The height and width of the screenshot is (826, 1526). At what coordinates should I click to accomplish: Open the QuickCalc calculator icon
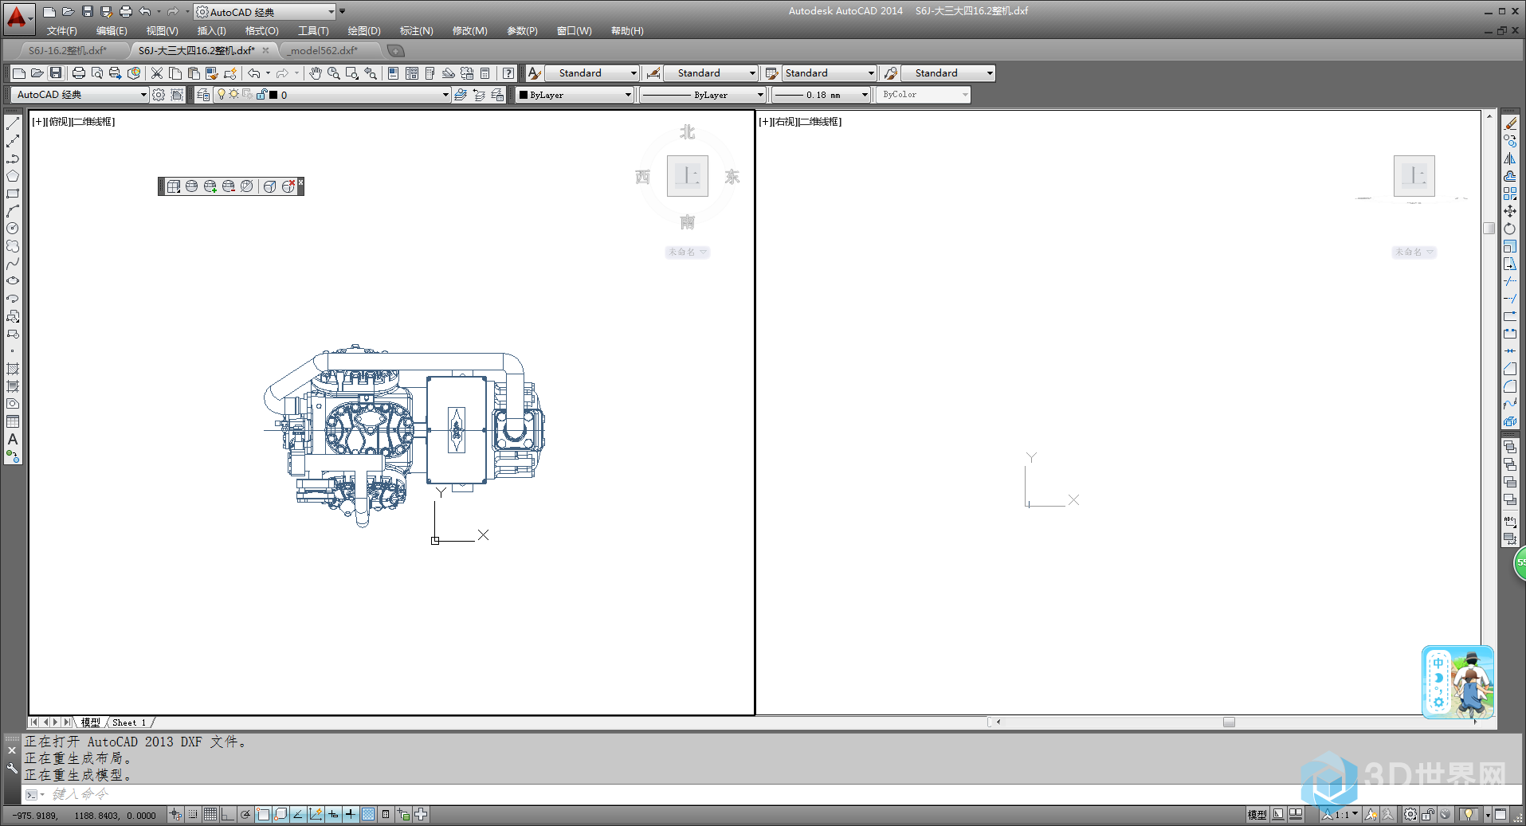point(484,73)
